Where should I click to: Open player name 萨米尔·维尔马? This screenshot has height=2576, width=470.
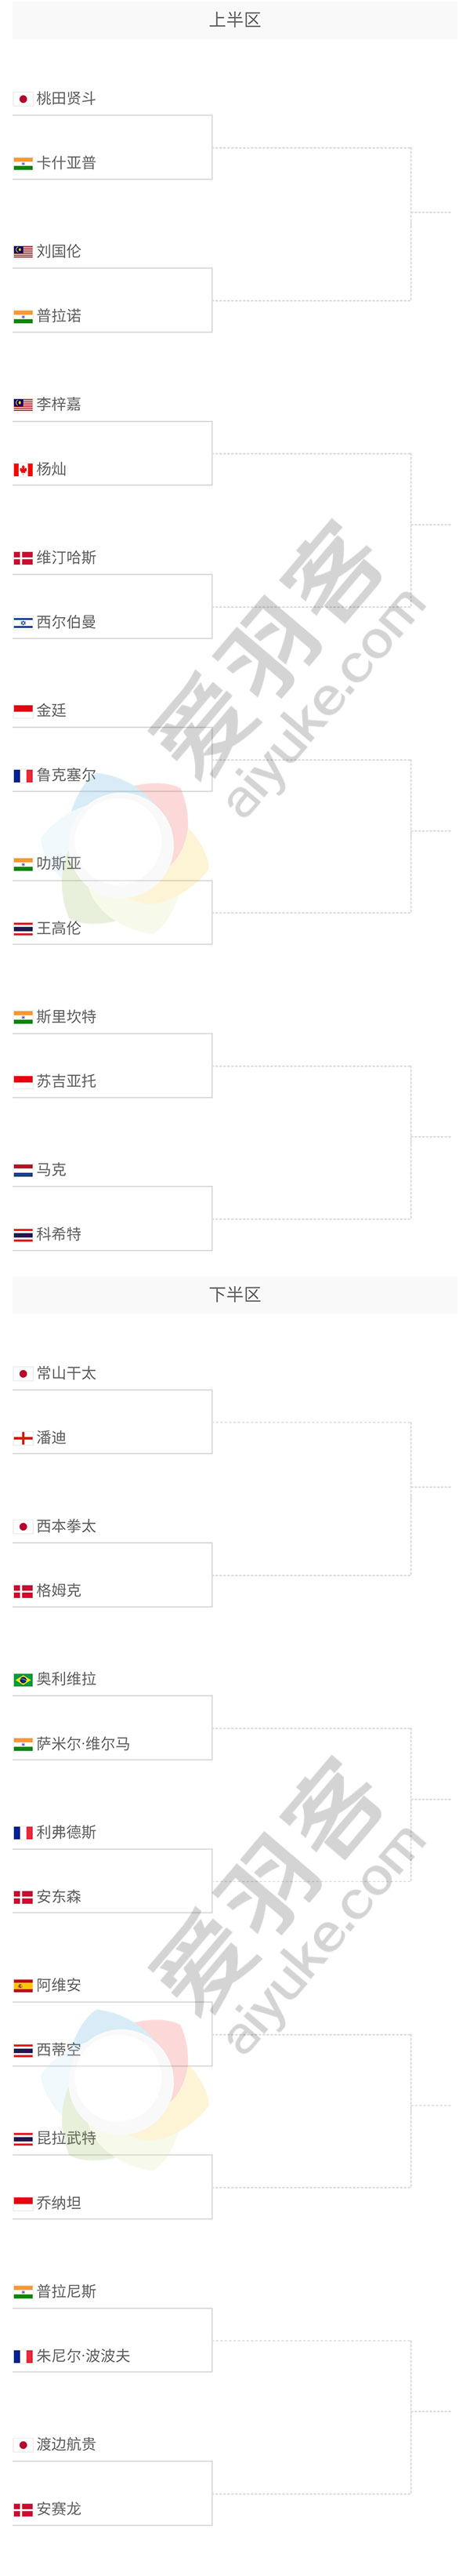pyautogui.click(x=84, y=1744)
